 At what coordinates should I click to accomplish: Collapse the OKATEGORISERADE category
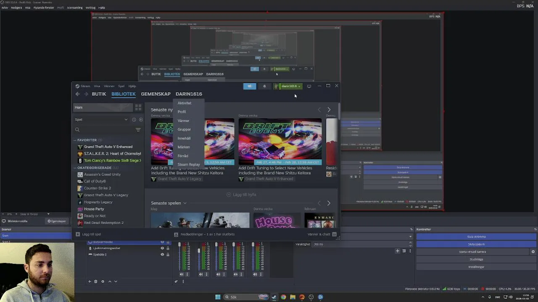(75, 168)
